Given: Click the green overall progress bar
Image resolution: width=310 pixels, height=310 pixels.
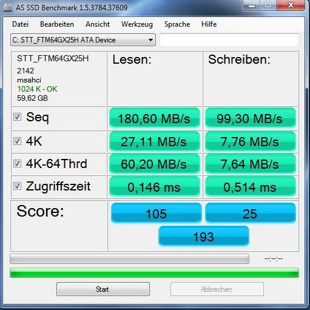Looking at the screenshot, I should [154, 273].
